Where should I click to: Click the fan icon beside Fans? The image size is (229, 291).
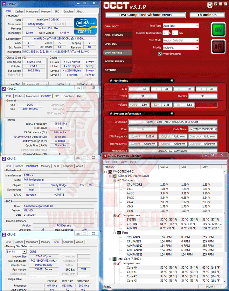pyautogui.click(x=119, y=233)
